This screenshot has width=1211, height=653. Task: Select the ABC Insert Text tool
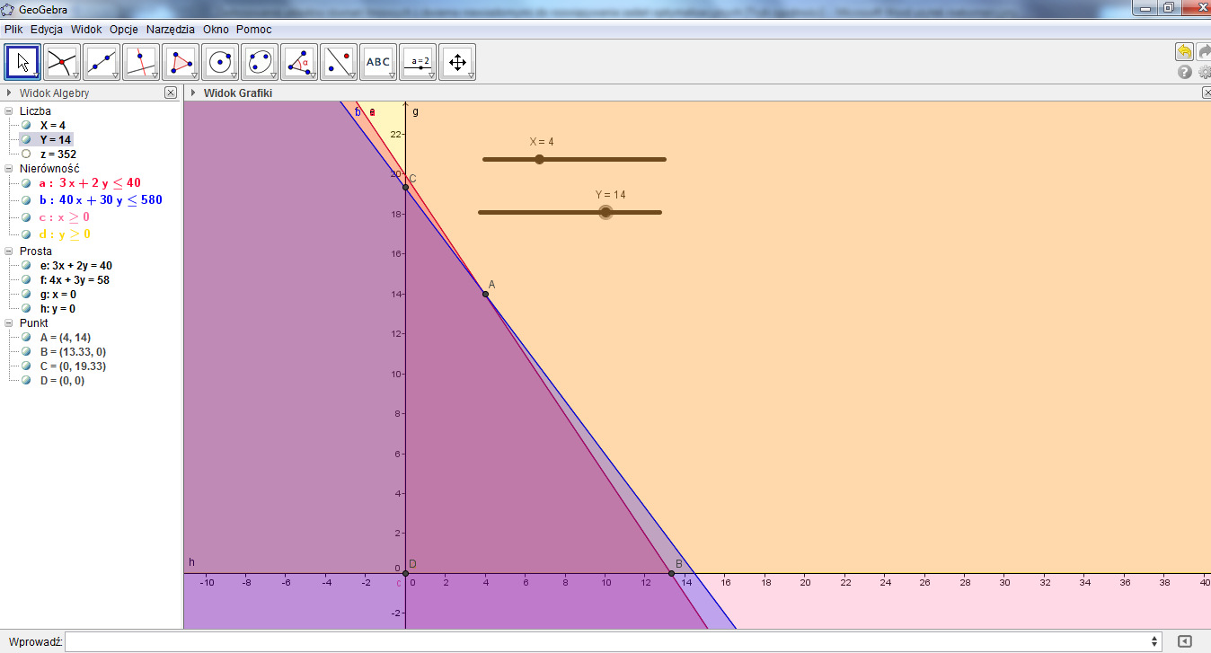point(378,62)
